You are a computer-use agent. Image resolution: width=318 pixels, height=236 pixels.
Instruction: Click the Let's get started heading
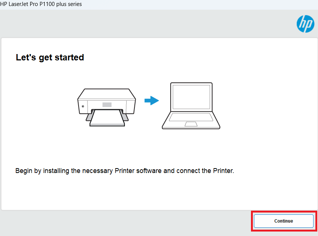tap(50, 57)
